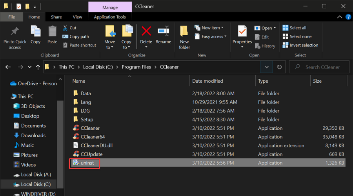Click the Copy ribbon icon
The height and width of the screenshot is (196, 353).
click(35, 31)
